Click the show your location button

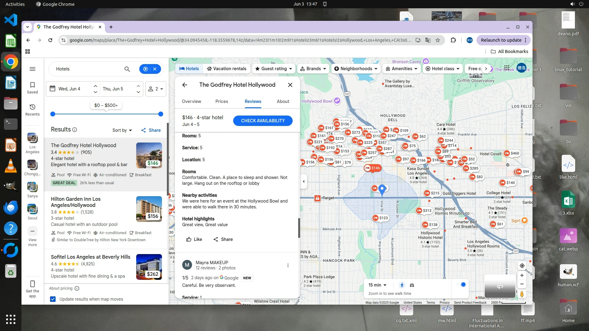pyautogui.click(x=522, y=266)
